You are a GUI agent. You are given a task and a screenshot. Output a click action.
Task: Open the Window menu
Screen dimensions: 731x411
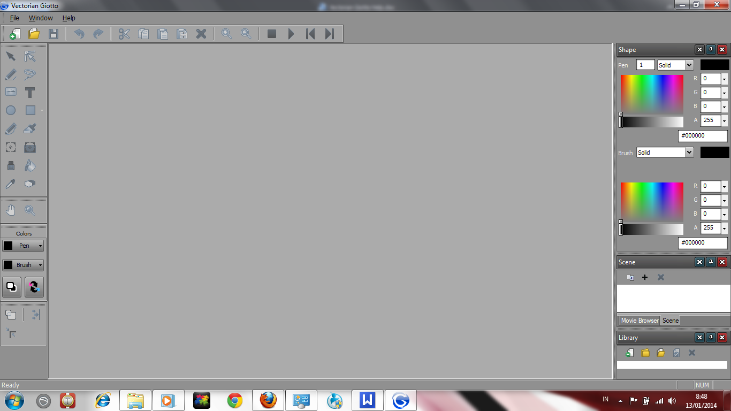tap(40, 18)
